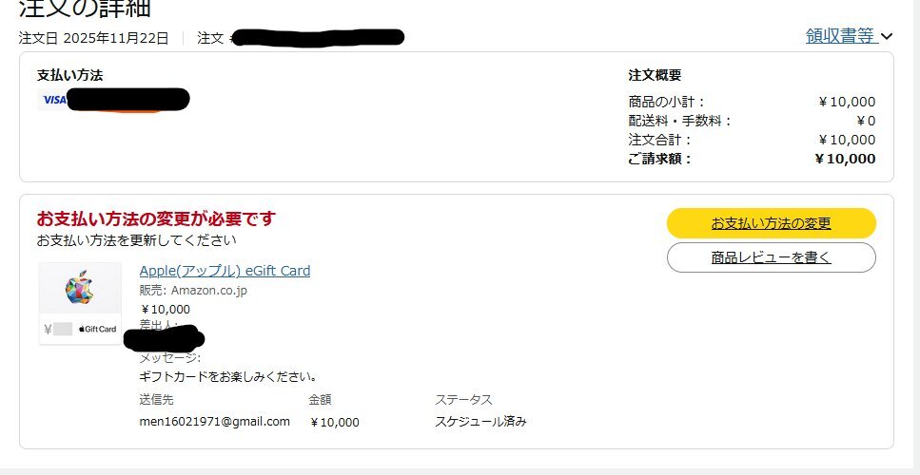Open the Apple(アップル) eGift Card product link
920x475 pixels.
(x=225, y=271)
